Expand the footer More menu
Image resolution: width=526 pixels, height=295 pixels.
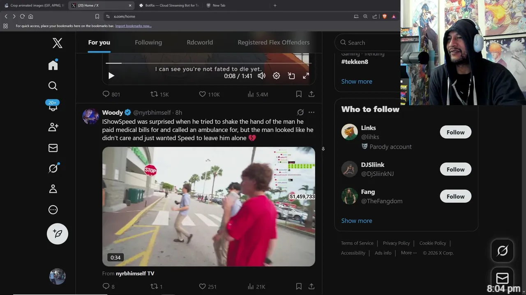(x=409, y=253)
